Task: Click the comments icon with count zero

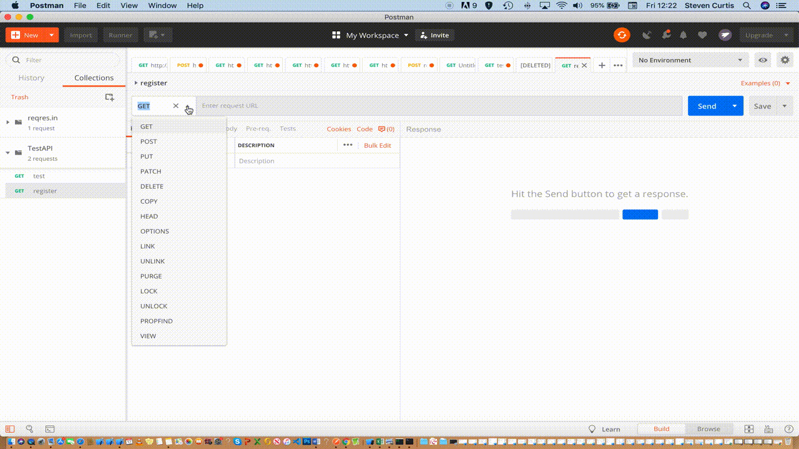Action: click(x=386, y=129)
